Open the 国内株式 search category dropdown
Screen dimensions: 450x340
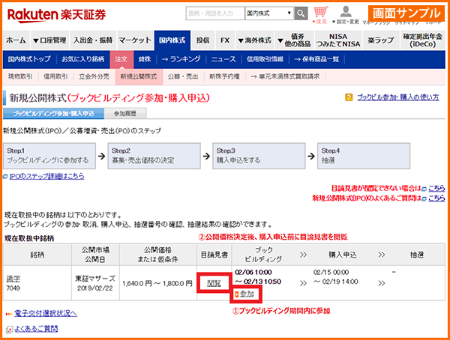tap(269, 13)
